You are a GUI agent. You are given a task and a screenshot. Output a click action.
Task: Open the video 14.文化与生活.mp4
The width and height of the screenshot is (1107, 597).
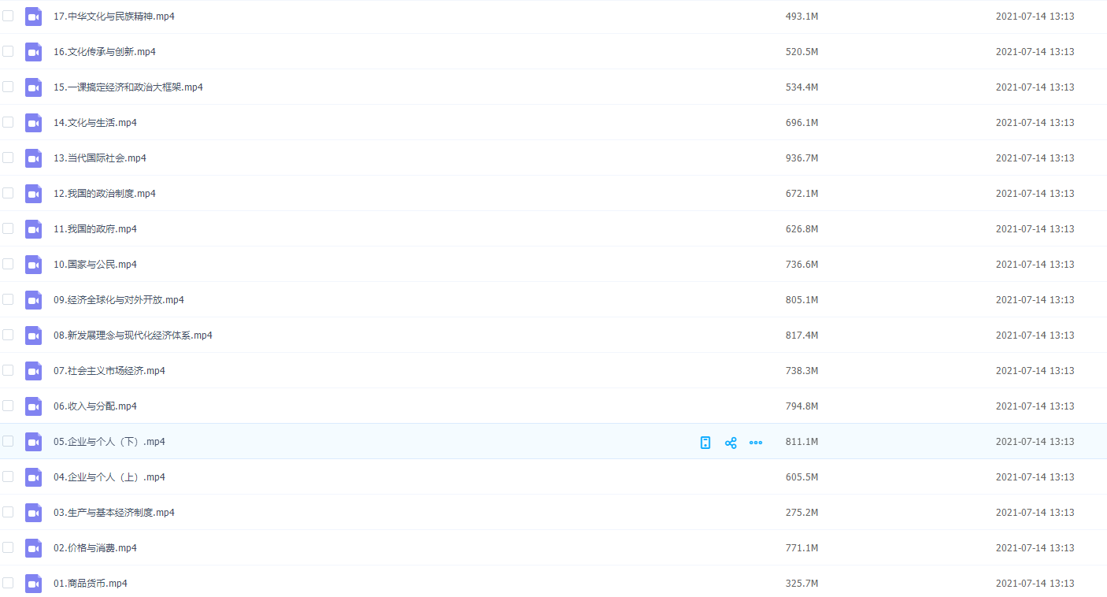pyautogui.click(x=95, y=123)
